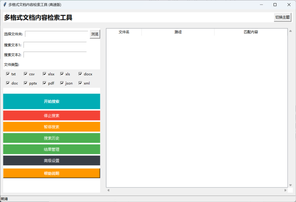Click the results scrollbar up arrow
This screenshot has width=296, height=202.
pos(290,31)
